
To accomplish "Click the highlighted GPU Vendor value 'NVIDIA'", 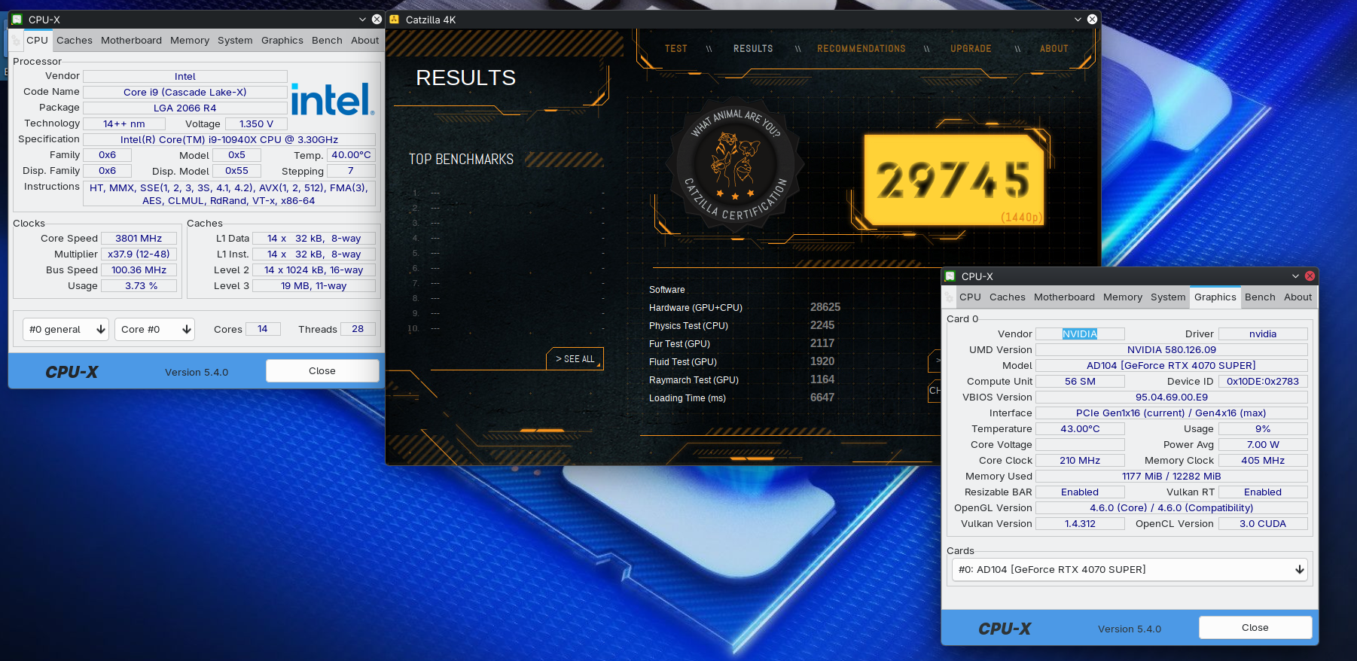I will point(1080,334).
